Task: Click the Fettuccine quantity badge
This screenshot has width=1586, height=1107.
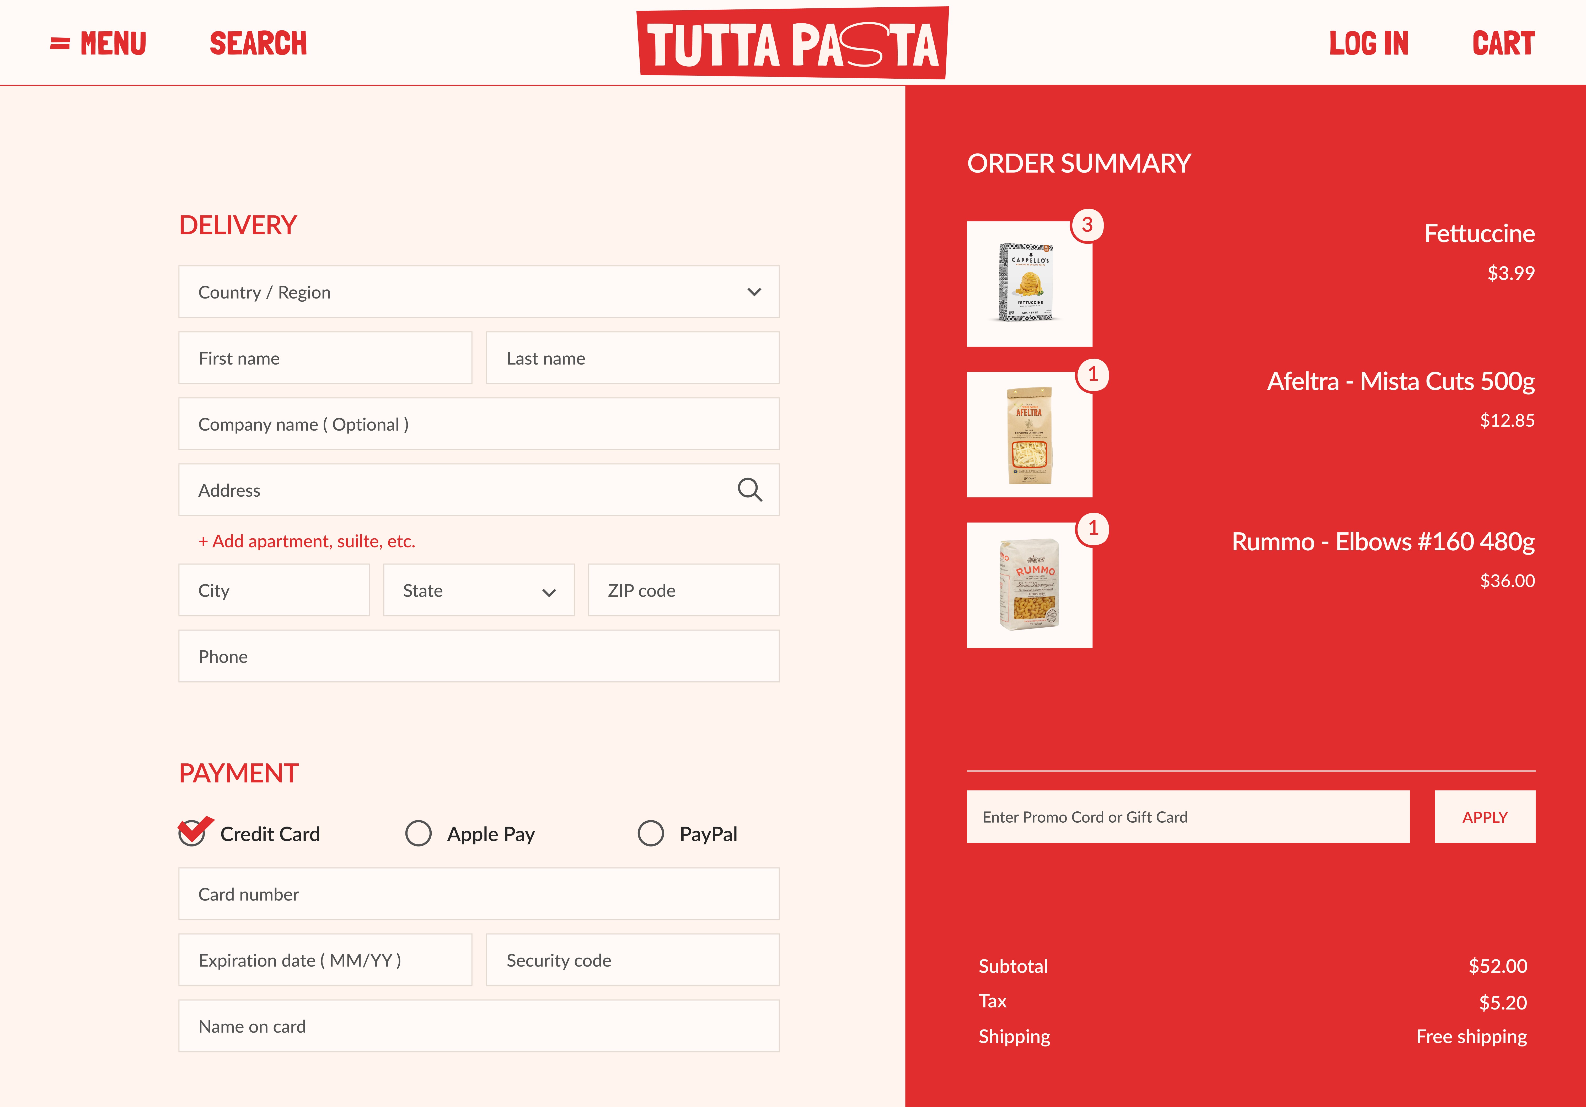Action: 1087,225
